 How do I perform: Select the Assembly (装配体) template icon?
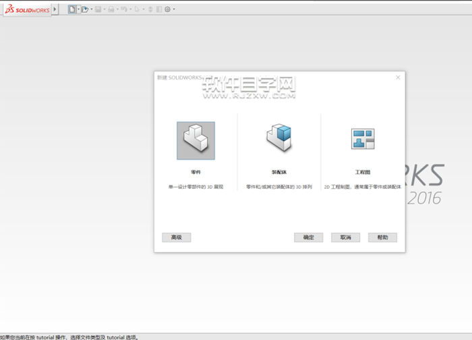[279, 138]
